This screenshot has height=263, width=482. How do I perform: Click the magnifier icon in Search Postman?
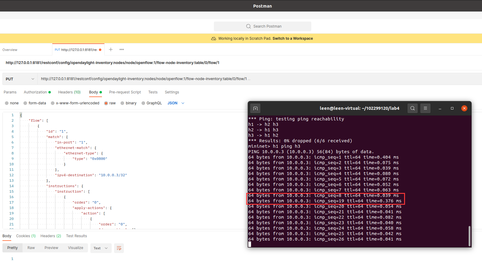coord(248,26)
